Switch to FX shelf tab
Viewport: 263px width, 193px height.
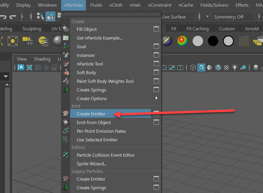[x=174, y=29]
